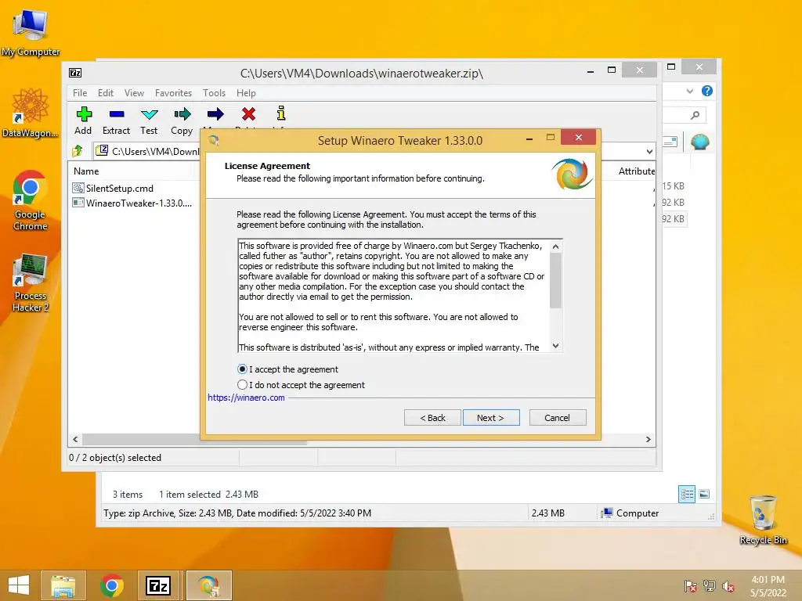Click network icon in system tray
This screenshot has width=802, height=601.
[x=710, y=586]
